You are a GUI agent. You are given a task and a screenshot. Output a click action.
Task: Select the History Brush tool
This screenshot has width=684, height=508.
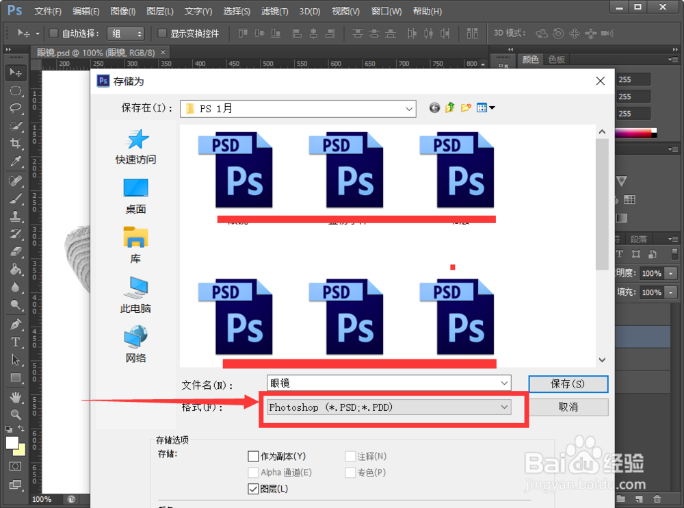(16, 233)
